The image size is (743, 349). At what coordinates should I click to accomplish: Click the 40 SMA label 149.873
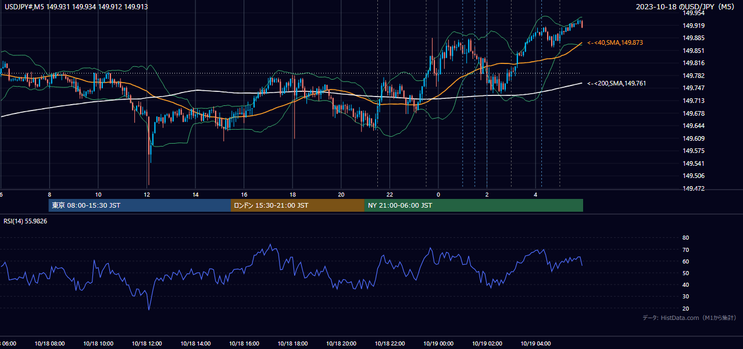coord(615,43)
